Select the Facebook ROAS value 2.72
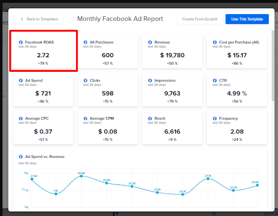The height and width of the screenshot is (216, 278). 43,55
